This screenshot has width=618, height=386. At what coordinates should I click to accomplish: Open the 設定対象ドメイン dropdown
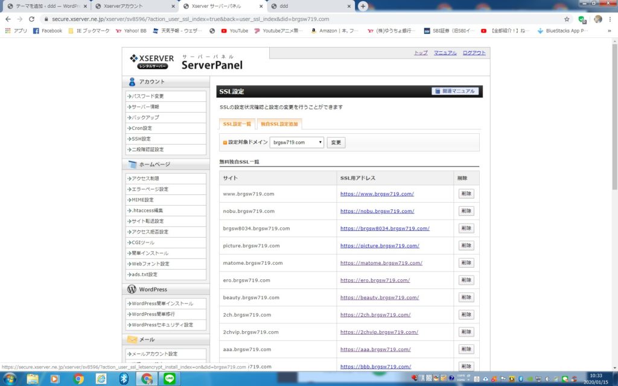pos(297,142)
